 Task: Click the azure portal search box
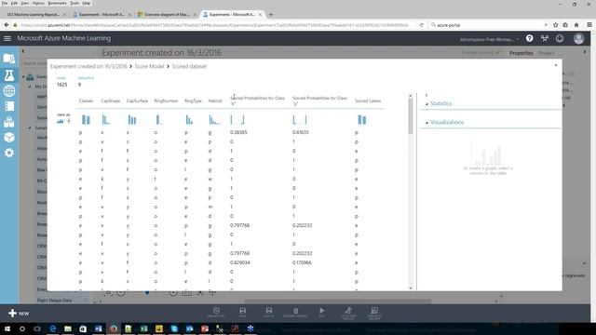[x=488, y=25]
